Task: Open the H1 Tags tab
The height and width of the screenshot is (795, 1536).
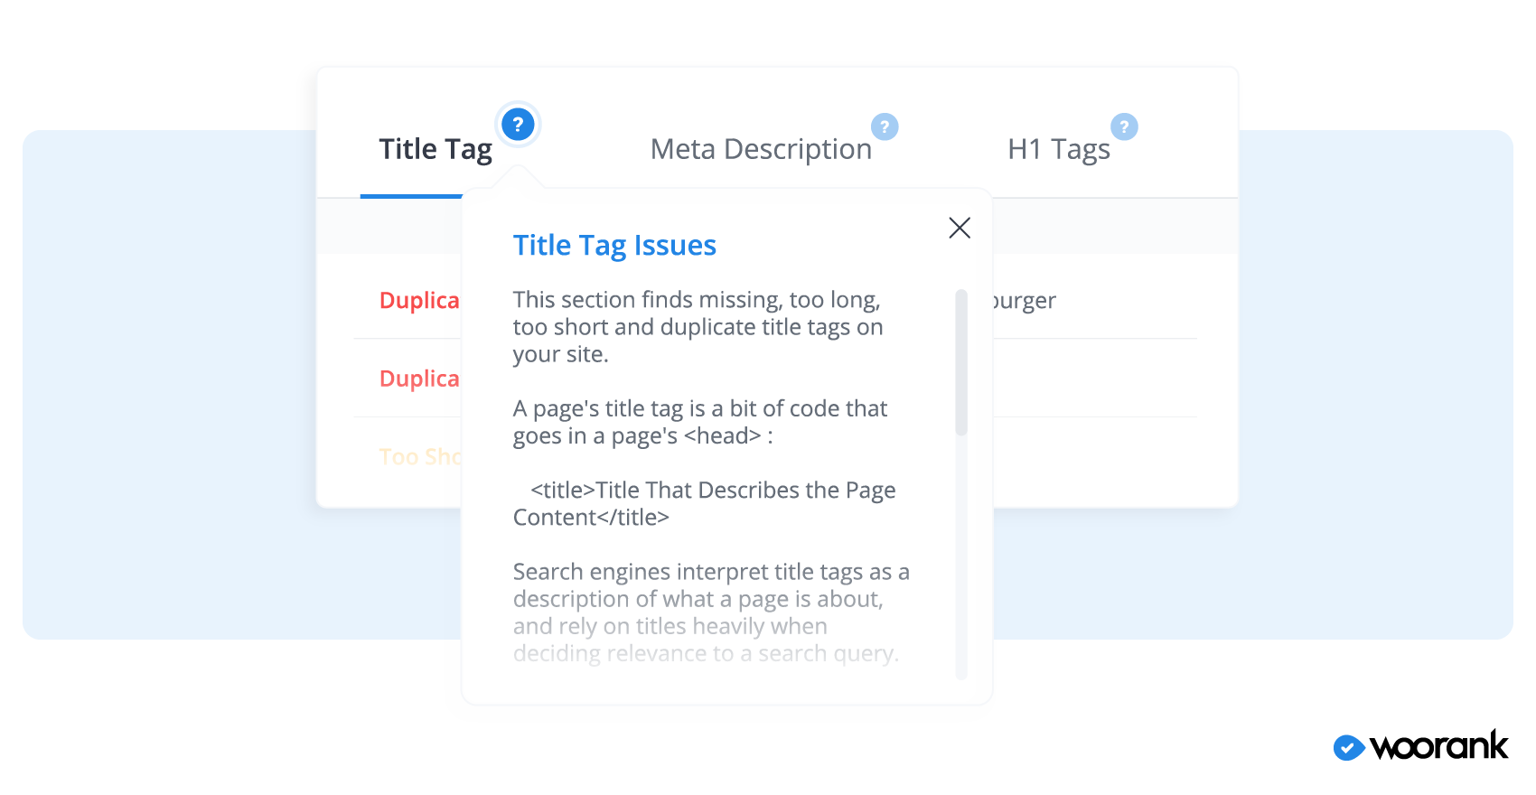Action: (x=1058, y=150)
